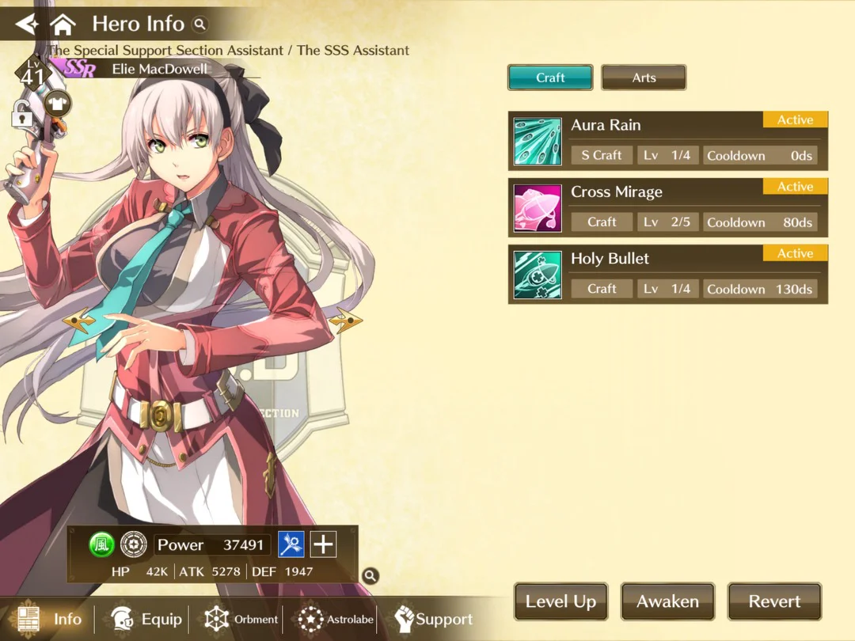The width and height of the screenshot is (855, 641).
Task: Open the costume shirt icon
Action: tap(57, 103)
